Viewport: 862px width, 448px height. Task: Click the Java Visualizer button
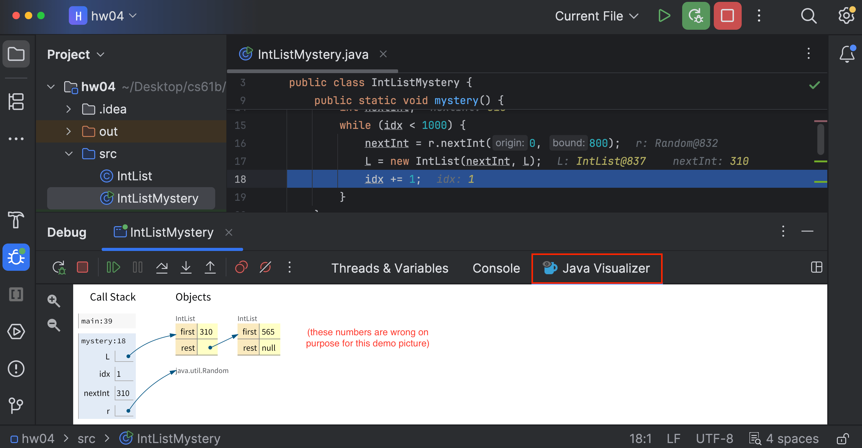click(x=597, y=268)
